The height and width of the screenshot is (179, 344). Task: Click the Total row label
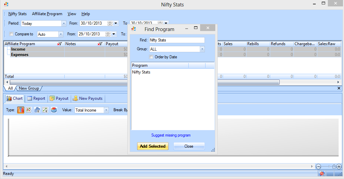(x=9, y=77)
